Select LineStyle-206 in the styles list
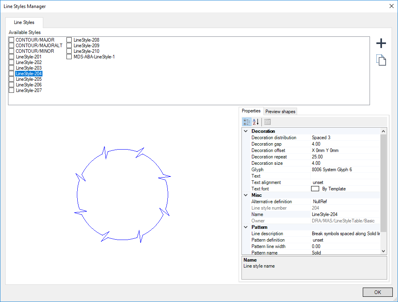398x302 pixels. [28, 85]
